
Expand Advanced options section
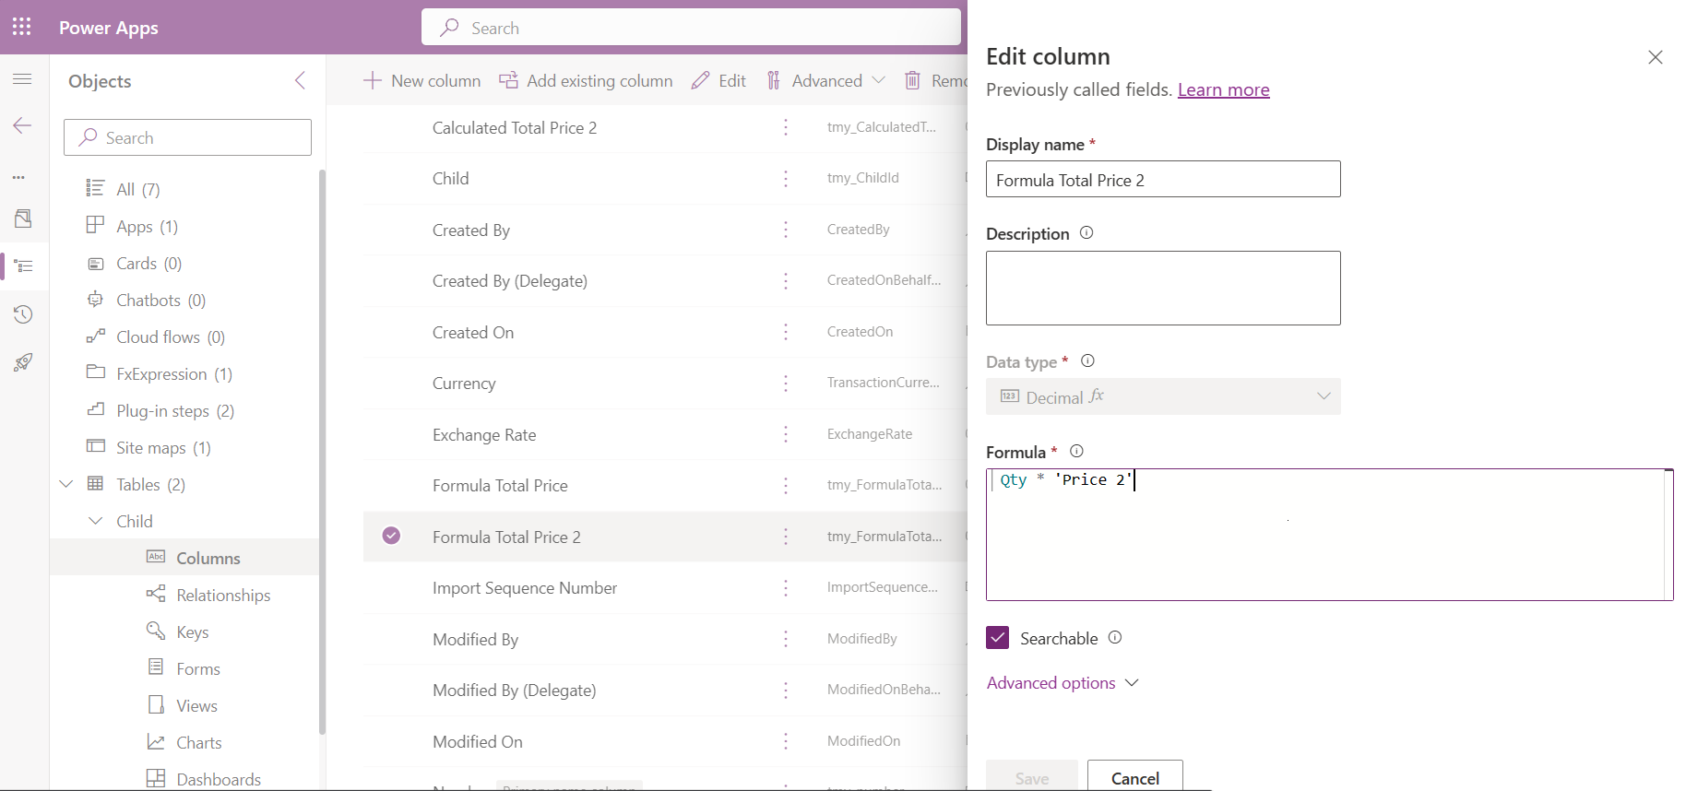[1063, 683]
